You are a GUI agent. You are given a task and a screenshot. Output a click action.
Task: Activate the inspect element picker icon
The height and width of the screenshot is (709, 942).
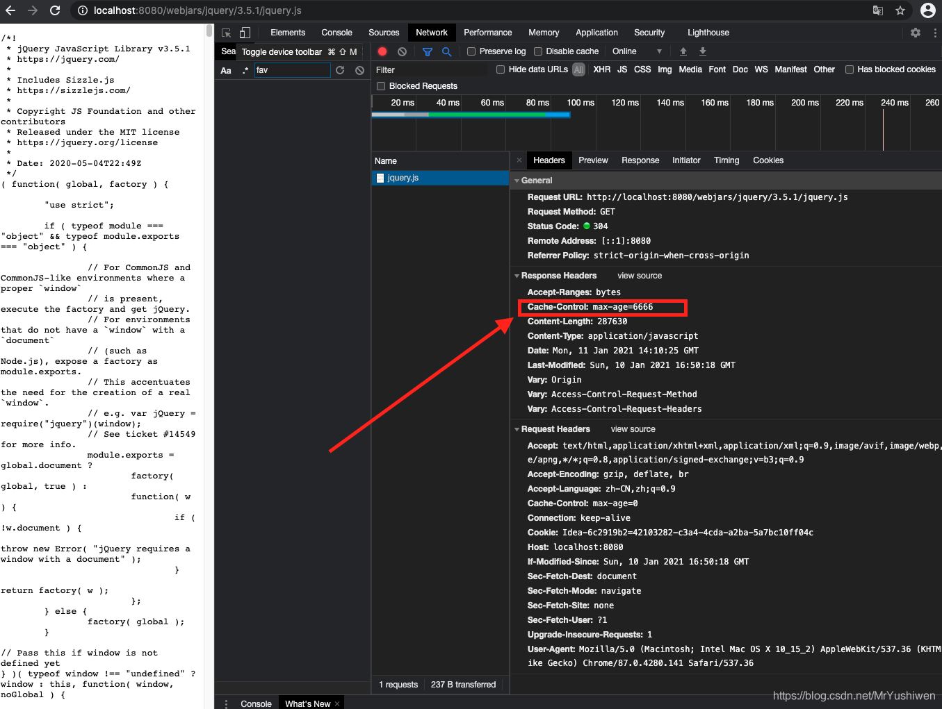point(227,33)
